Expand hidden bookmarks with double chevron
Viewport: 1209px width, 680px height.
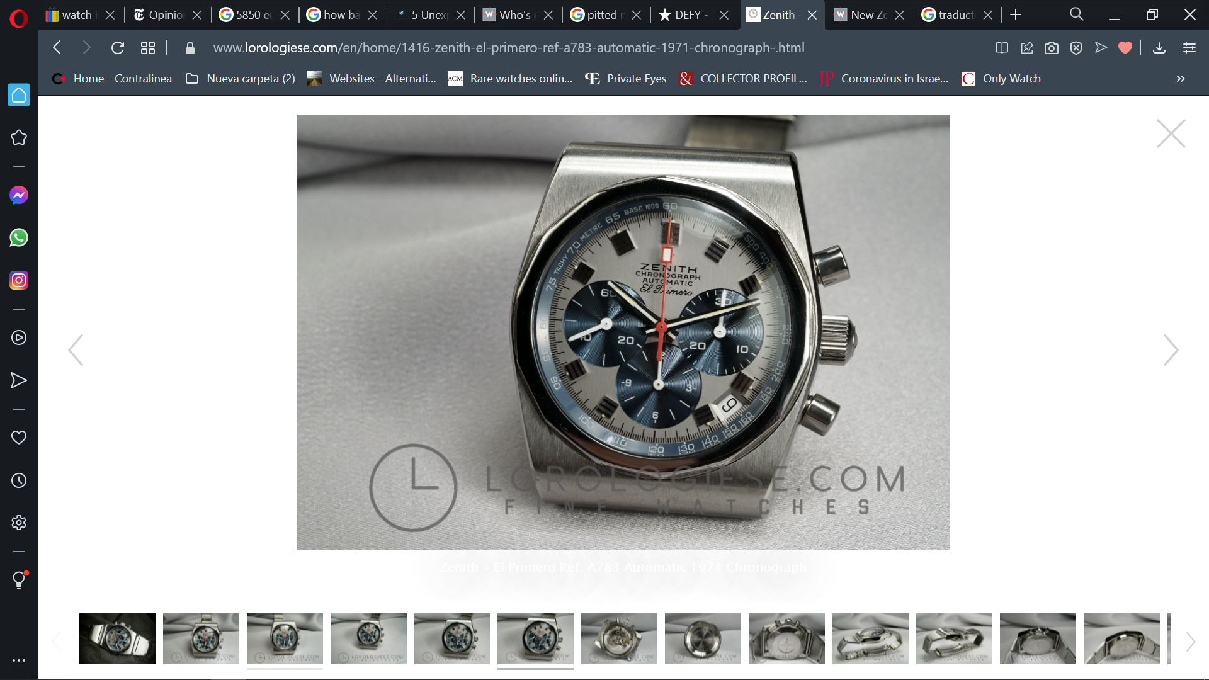point(1180,79)
